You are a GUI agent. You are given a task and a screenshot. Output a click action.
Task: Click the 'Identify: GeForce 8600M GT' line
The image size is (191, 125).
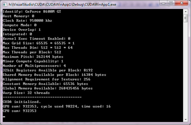click(x=32, y=11)
